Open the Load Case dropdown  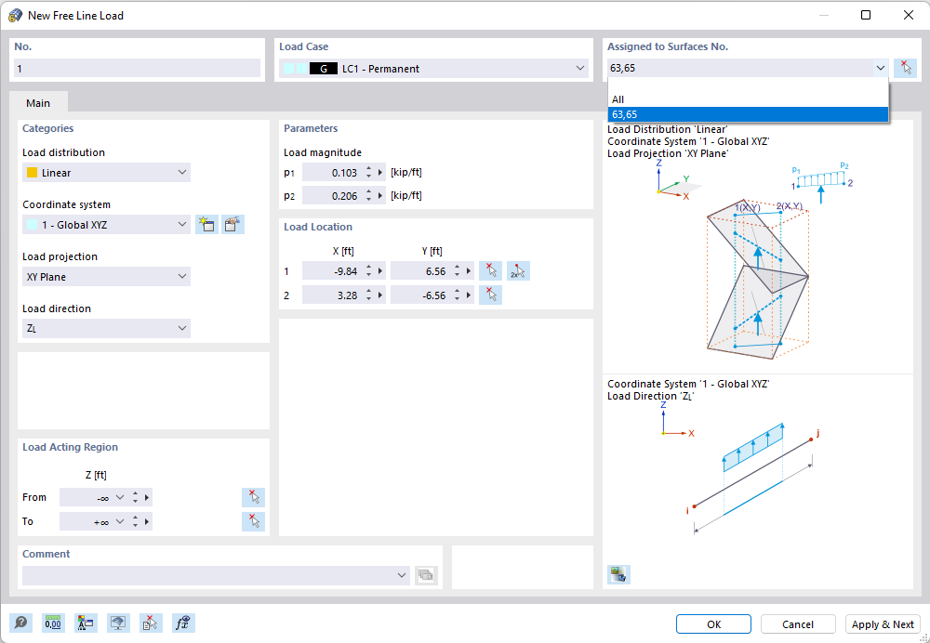pyautogui.click(x=580, y=68)
